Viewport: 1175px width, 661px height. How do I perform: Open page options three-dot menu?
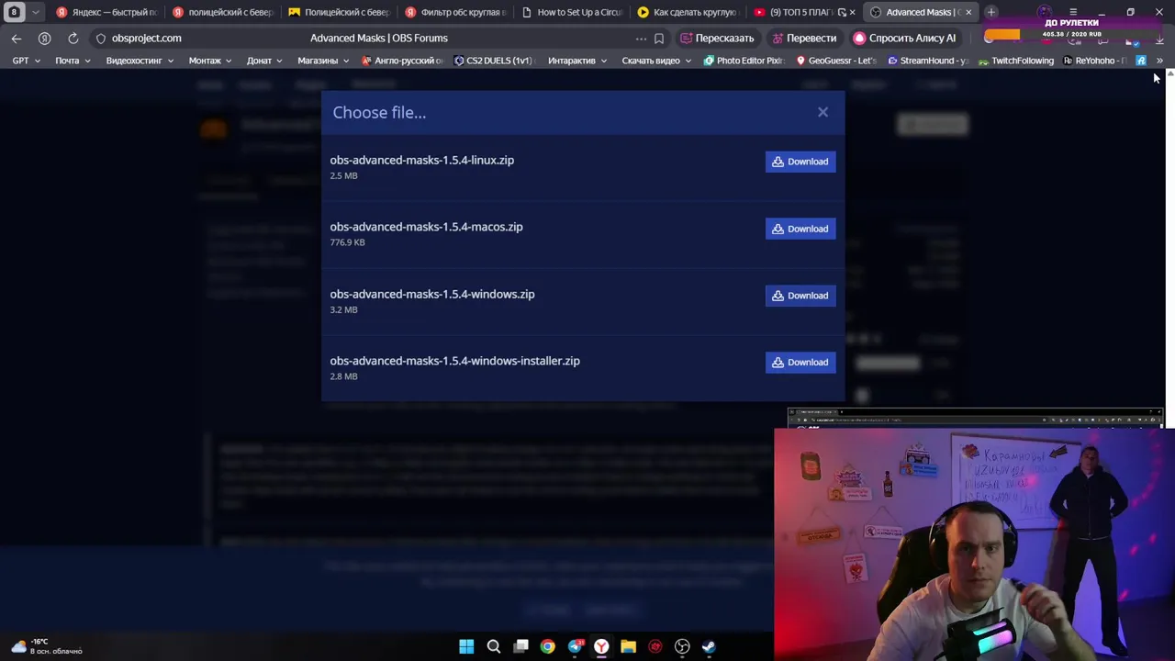(641, 39)
